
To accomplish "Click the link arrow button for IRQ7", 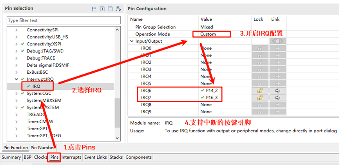I will pyautogui.click(x=278, y=98).
